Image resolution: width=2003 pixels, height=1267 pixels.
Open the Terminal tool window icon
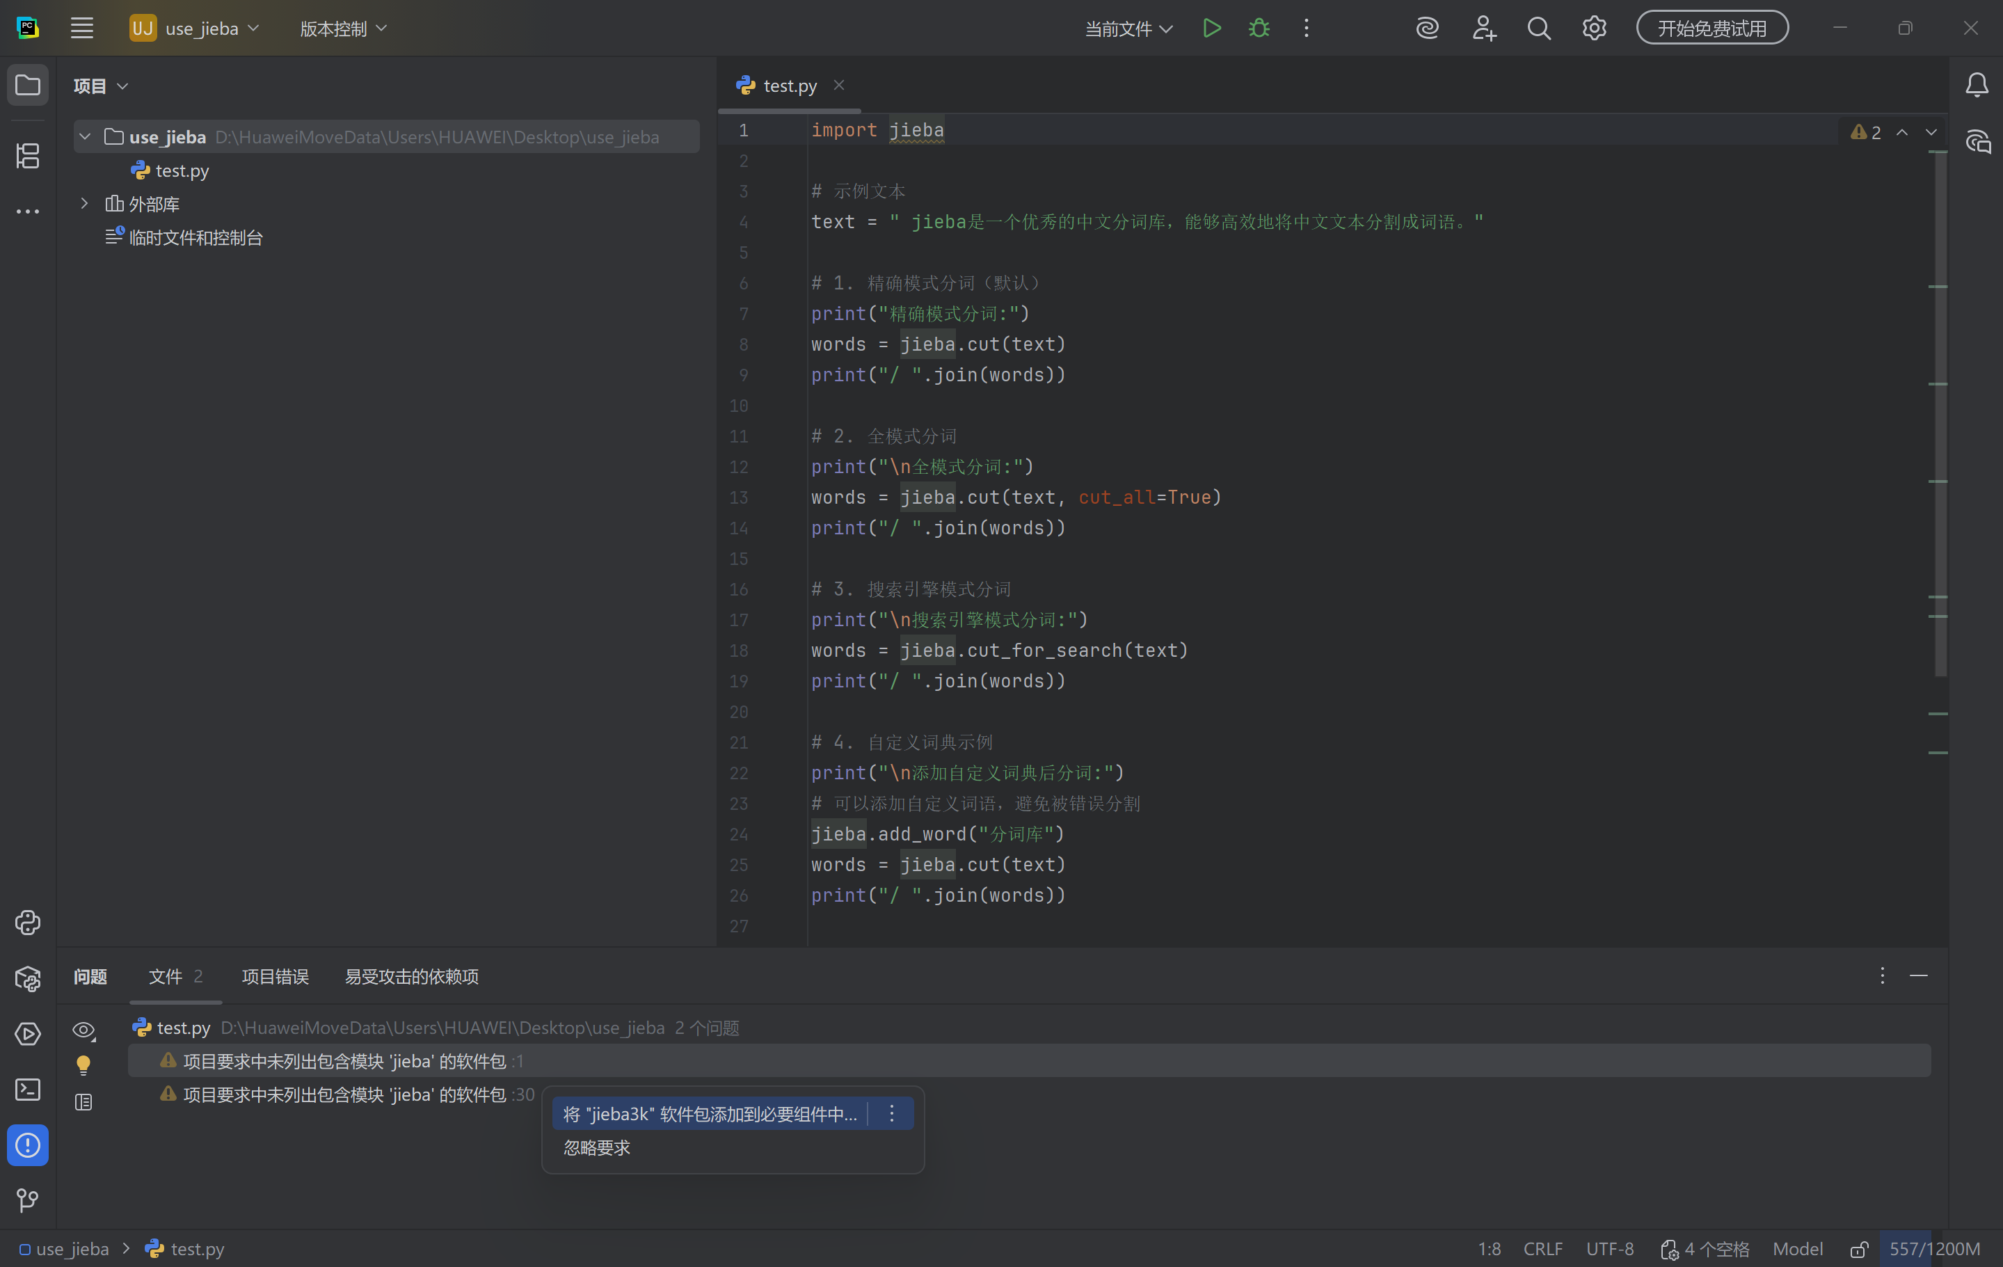[27, 1089]
